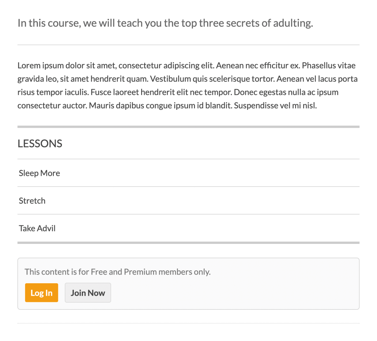Screen dimensions: 377x341
Task: Click the Lorem ipsum introduction paragraph
Action: coord(187,85)
